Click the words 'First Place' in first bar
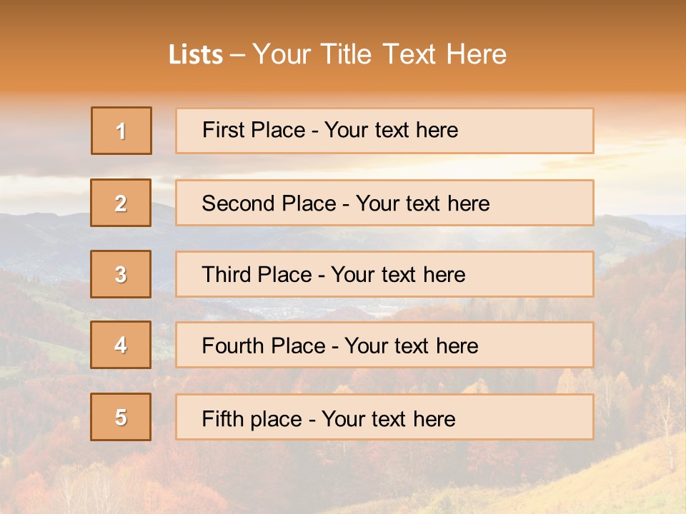Image resolution: width=686 pixels, height=514 pixels. (x=254, y=130)
